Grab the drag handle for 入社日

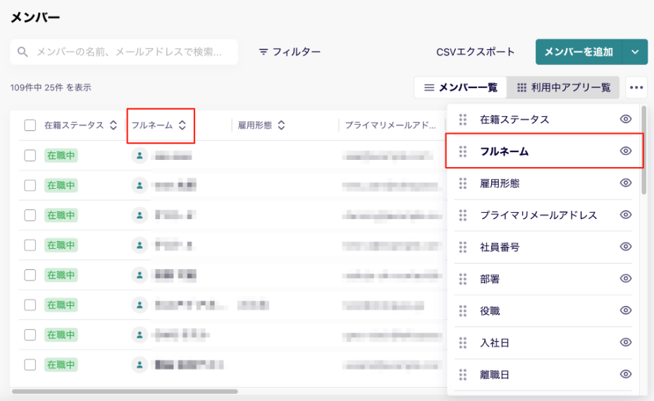pyautogui.click(x=462, y=343)
